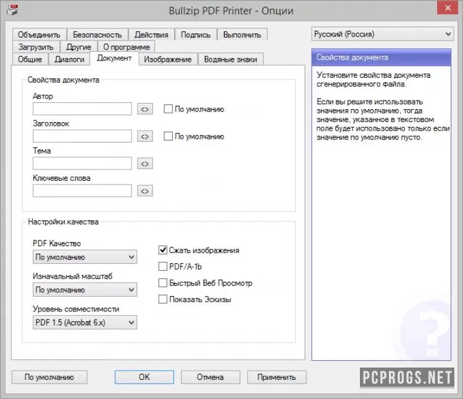Switch to the Общие tab
The image size is (463, 399).
click(x=30, y=59)
